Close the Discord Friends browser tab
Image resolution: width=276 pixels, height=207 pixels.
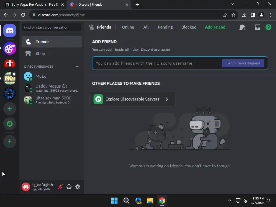point(127,5)
